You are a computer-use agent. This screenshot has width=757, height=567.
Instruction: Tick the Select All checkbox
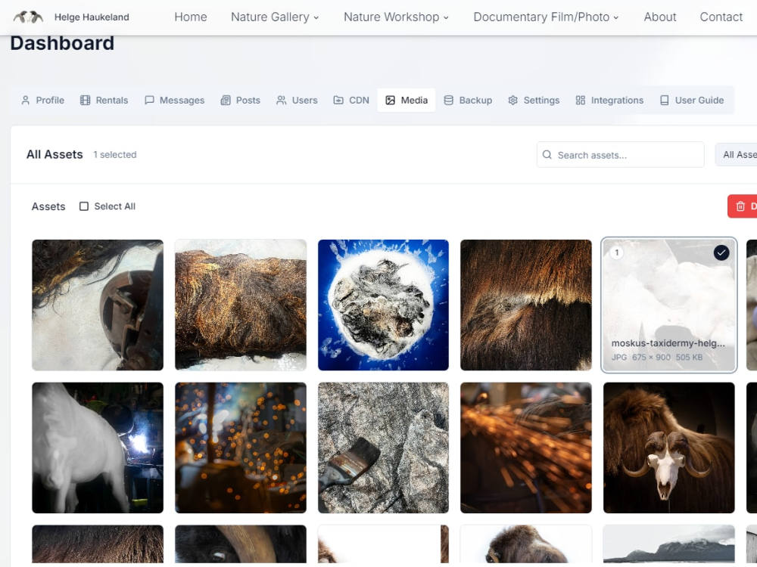(x=84, y=206)
